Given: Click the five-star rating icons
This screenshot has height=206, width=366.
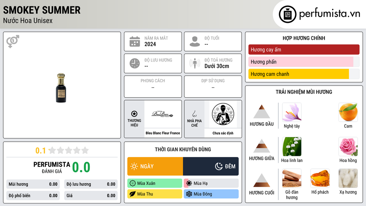Looking at the screenshot, I should 69,151.
